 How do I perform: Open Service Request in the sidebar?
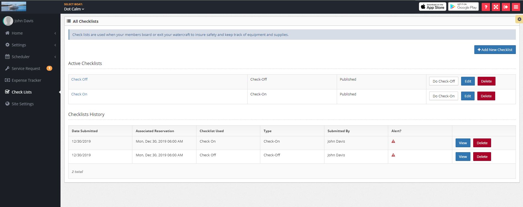26,69
